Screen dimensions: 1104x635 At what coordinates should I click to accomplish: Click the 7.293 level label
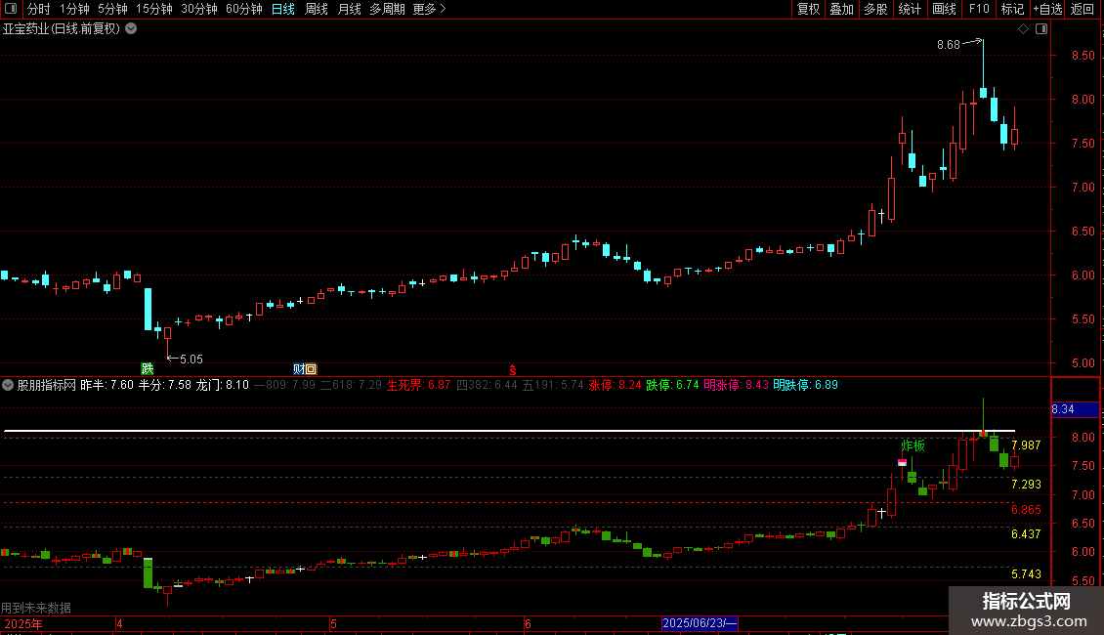point(1026,485)
